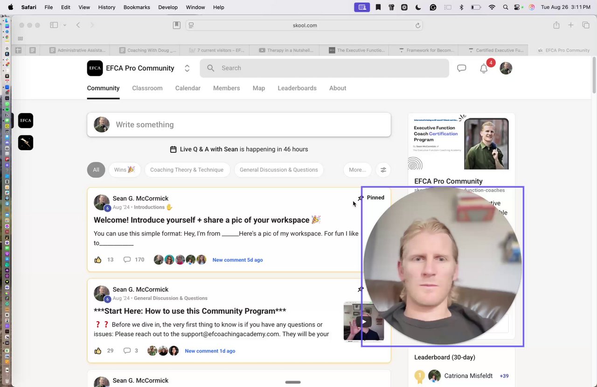Open the favorites grid icon
The height and width of the screenshot is (387, 597).
(21, 39)
